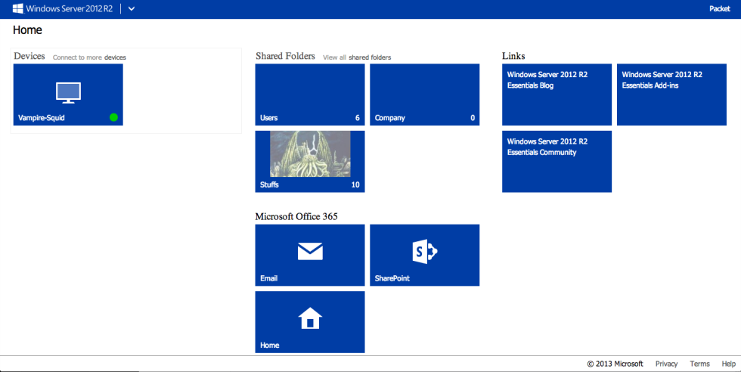Click the Stuffs item count 10
This screenshot has height=372, width=741.
(355, 184)
